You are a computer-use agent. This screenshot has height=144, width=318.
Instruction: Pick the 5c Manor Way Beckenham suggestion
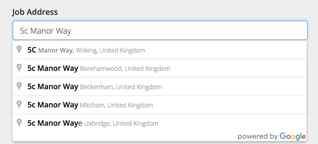coord(160,87)
